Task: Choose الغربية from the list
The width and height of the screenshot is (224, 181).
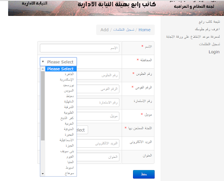Action: (x=61, y=124)
